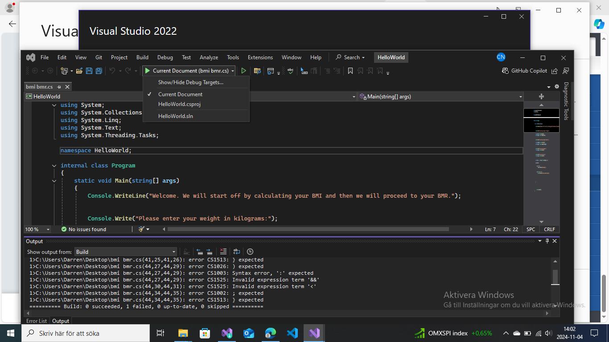Open GitHub Copilot from the toolbar
This screenshot has height=342, width=609.
[x=524, y=71]
